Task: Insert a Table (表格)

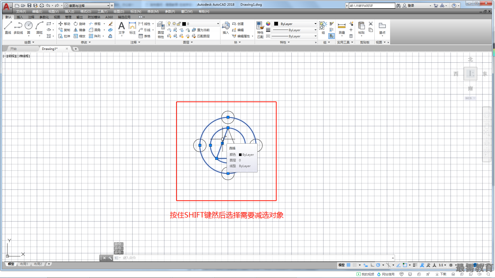Action: pos(144,36)
